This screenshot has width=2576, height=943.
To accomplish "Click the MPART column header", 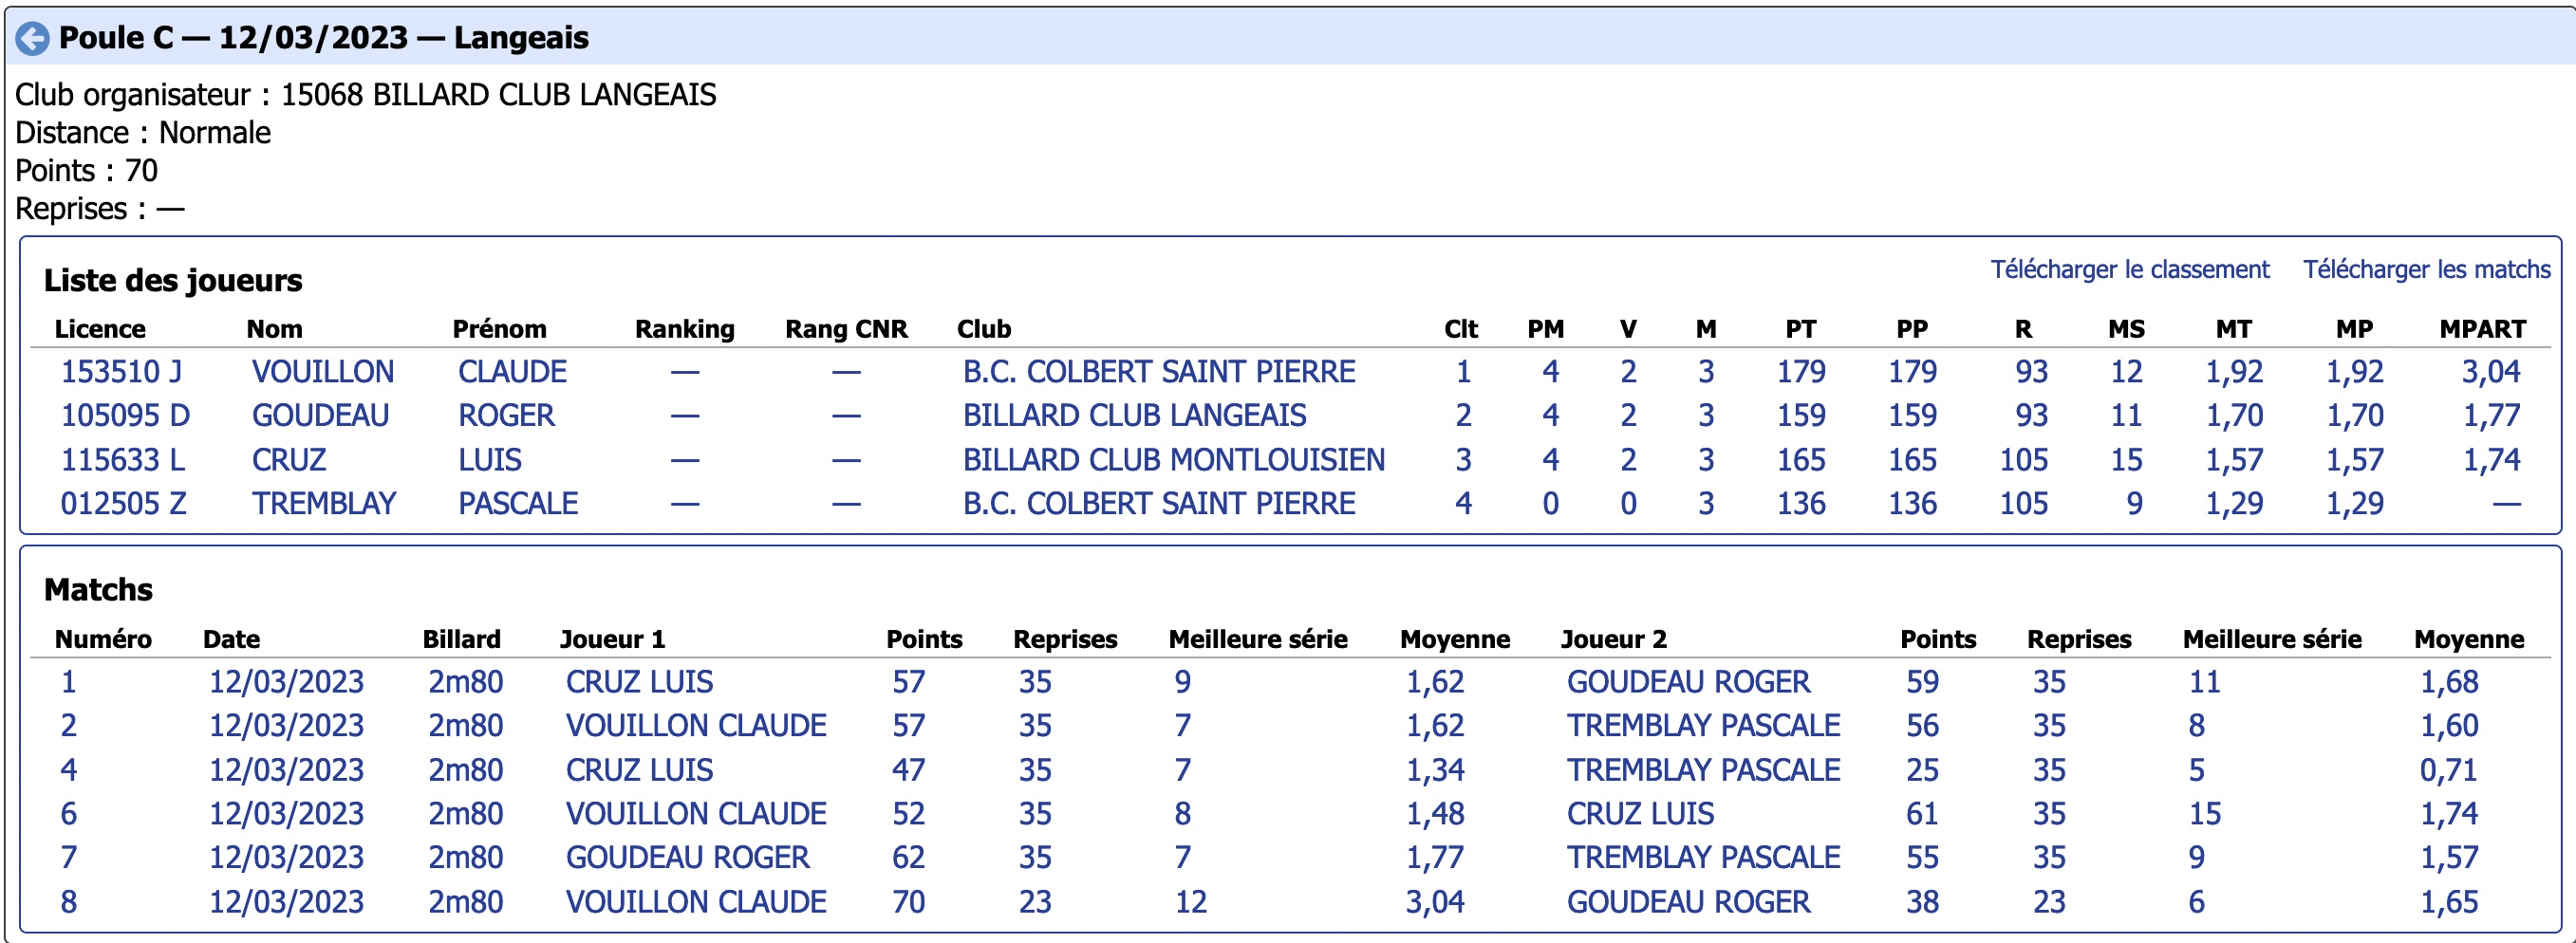I will 2482,329.
